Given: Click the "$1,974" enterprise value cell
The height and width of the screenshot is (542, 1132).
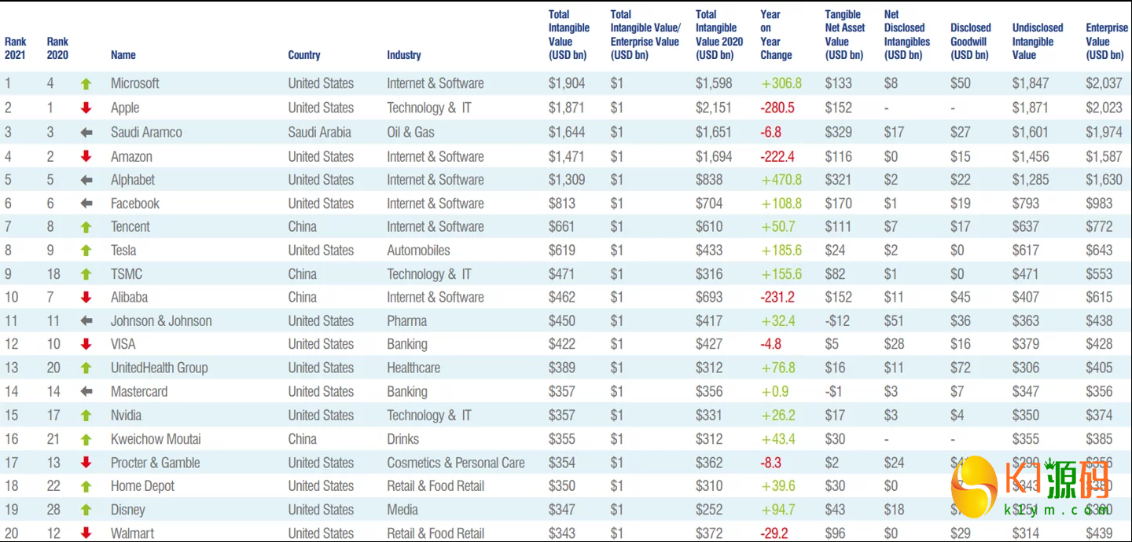Looking at the screenshot, I should click(1104, 132).
